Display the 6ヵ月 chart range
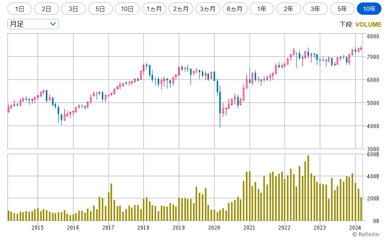 pos(235,9)
